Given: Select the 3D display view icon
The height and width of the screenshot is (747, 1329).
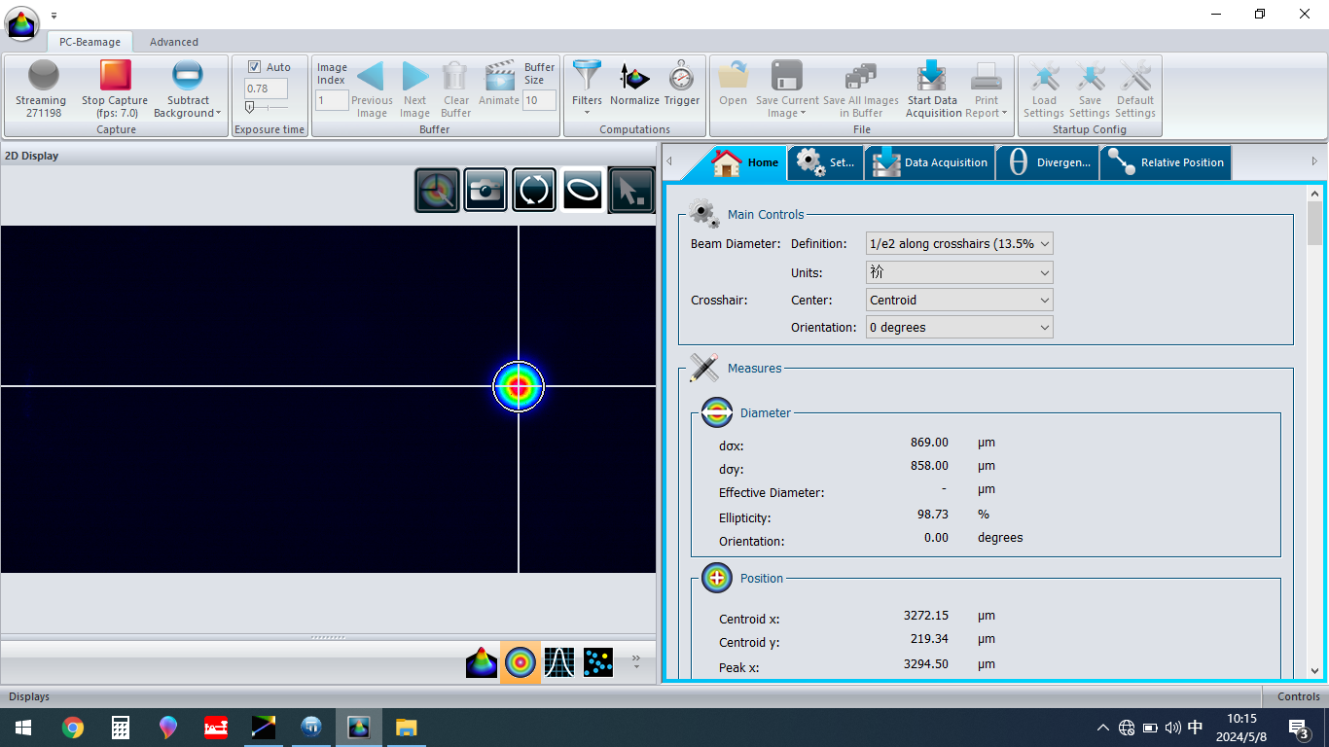Looking at the screenshot, I should click(x=482, y=662).
